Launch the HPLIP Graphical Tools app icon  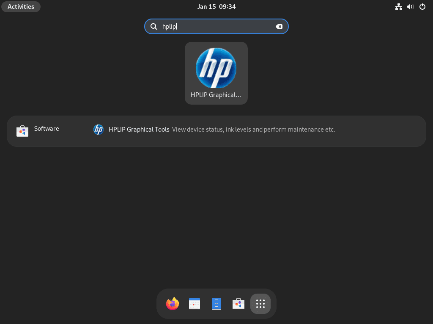pyautogui.click(x=216, y=68)
